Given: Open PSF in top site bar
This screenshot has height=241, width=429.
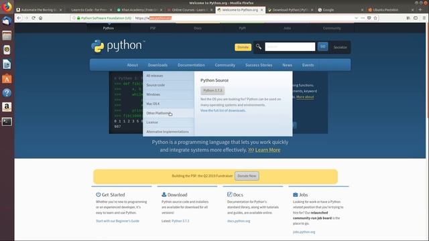Looking at the screenshot, I should [153, 28].
